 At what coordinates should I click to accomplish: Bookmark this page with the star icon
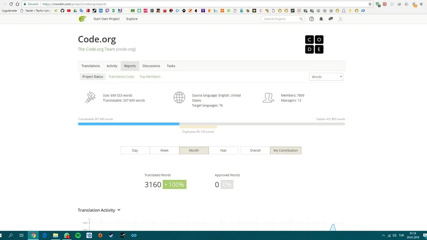coord(370,4)
